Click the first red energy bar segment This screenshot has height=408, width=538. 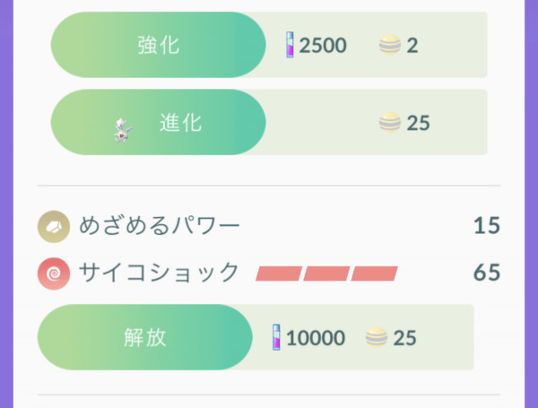(x=279, y=273)
